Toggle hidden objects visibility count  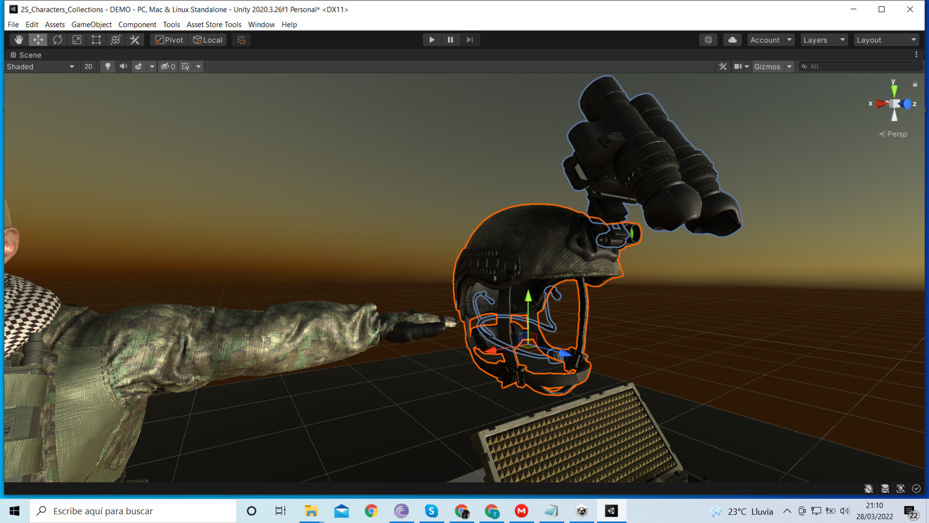(168, 67)
